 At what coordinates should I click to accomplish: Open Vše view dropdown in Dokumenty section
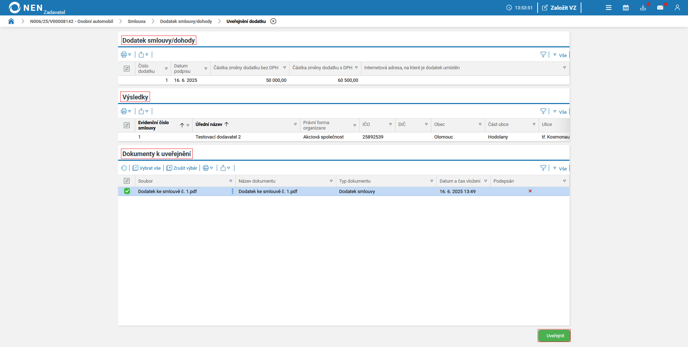click(x=560, y=168)
